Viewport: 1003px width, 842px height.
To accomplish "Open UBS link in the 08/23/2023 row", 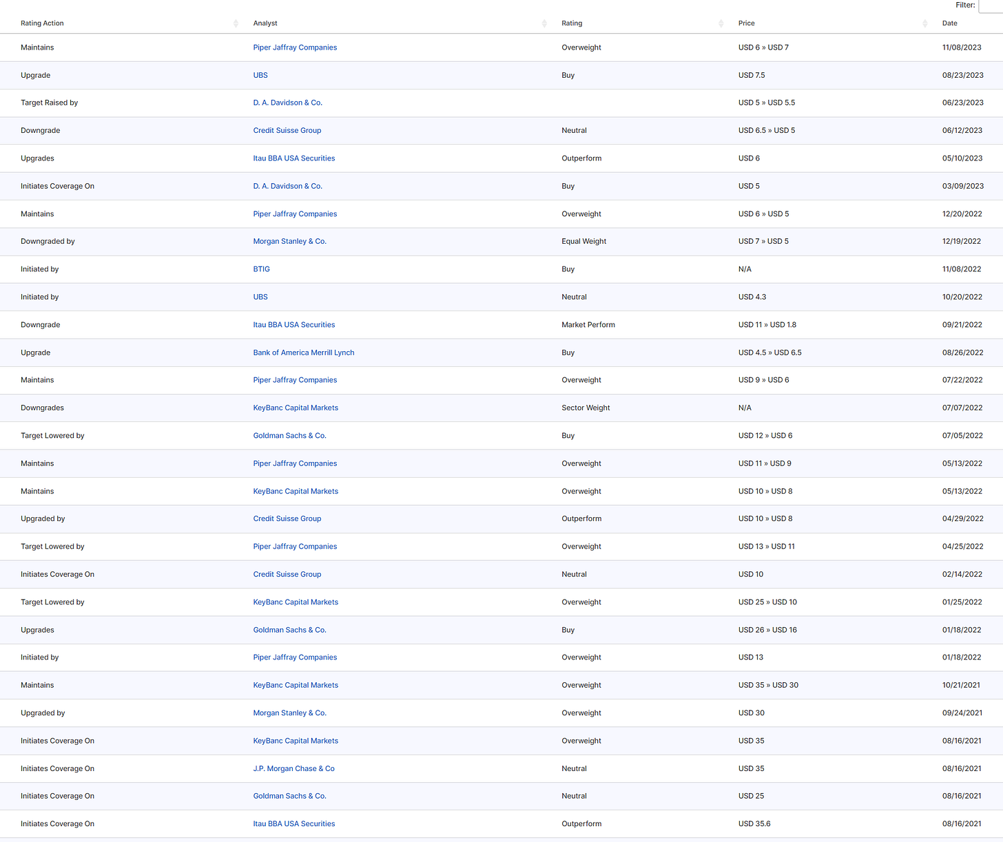I will [x=260, y=75].
